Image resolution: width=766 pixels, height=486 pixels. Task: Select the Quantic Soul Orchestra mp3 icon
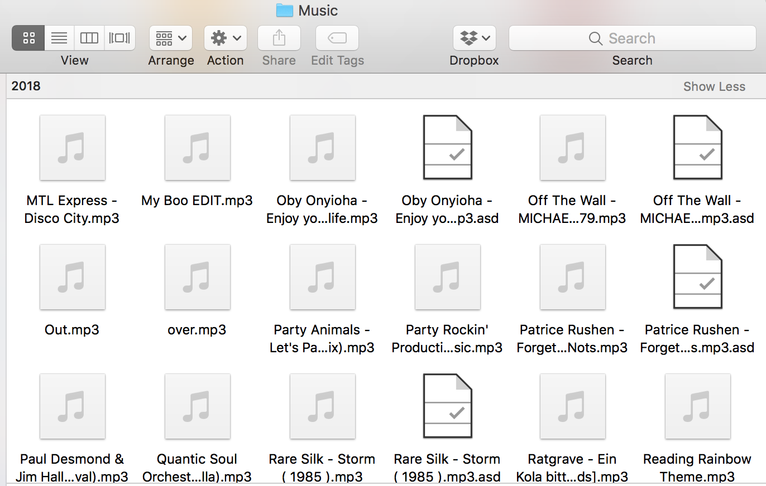point(198,406)
